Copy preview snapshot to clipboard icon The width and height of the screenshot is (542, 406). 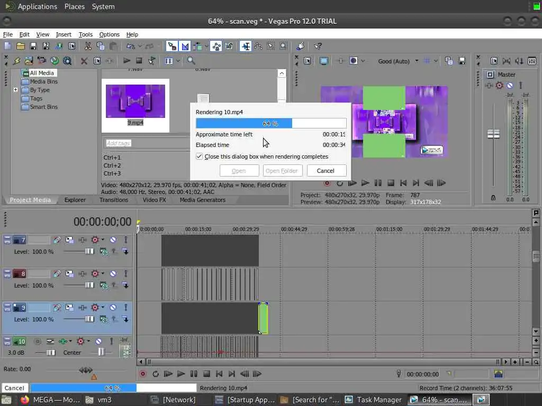coord(449,61)
